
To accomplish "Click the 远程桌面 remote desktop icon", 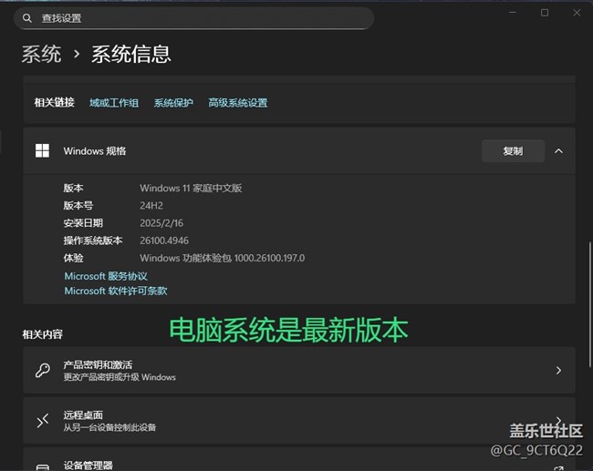I will (x=42, y=420).
